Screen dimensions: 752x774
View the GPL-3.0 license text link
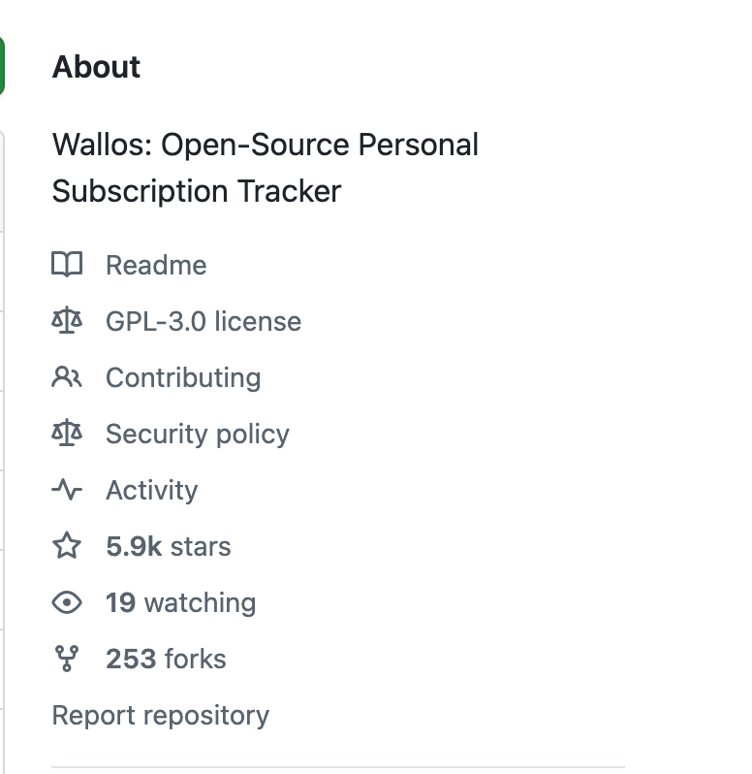(204, 321)
